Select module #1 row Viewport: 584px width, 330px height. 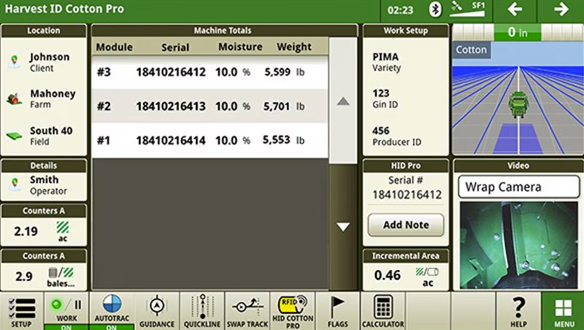point(210,141)
